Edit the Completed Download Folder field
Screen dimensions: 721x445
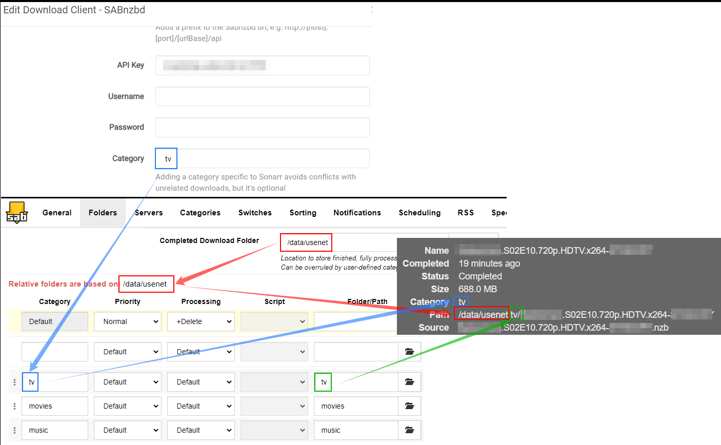click(364, 242)
